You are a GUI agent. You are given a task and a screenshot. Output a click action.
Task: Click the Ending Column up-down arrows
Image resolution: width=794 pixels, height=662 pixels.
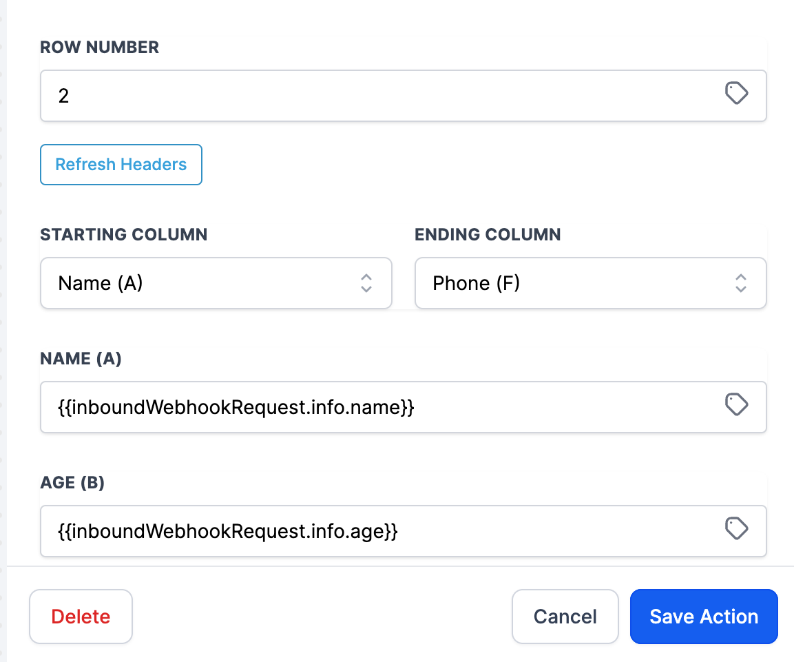741,283
